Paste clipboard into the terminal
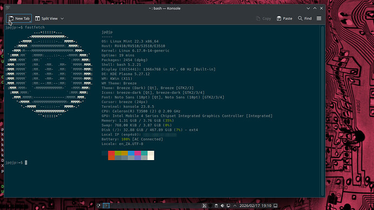374x210 pixels. pyautogui.click(x=285, y=18)
